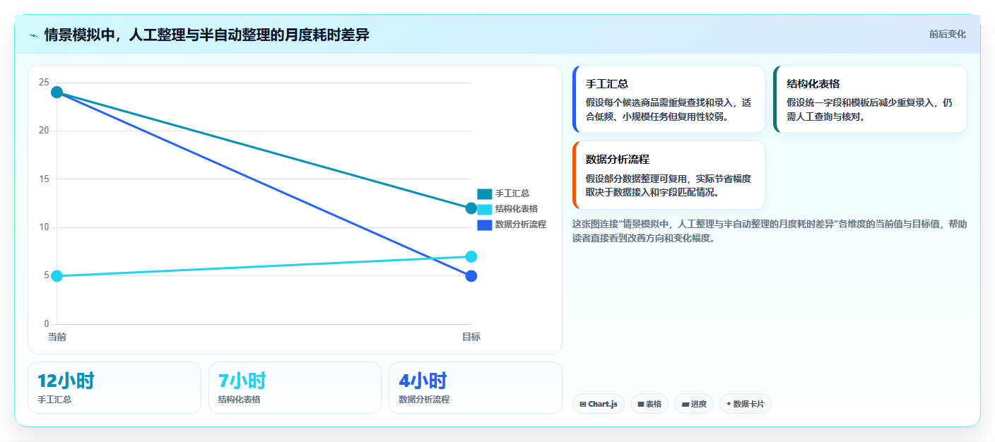This screenshot has width=995, height=442.
Task: Select the 数据卡片 tag
Action: 746,404
